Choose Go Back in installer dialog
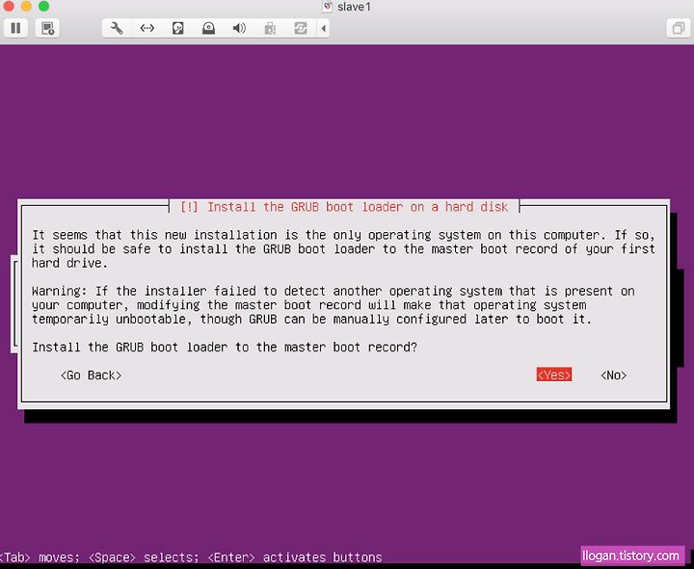The image size is (694, 569). pyautogui.click(x=91, y=375)
